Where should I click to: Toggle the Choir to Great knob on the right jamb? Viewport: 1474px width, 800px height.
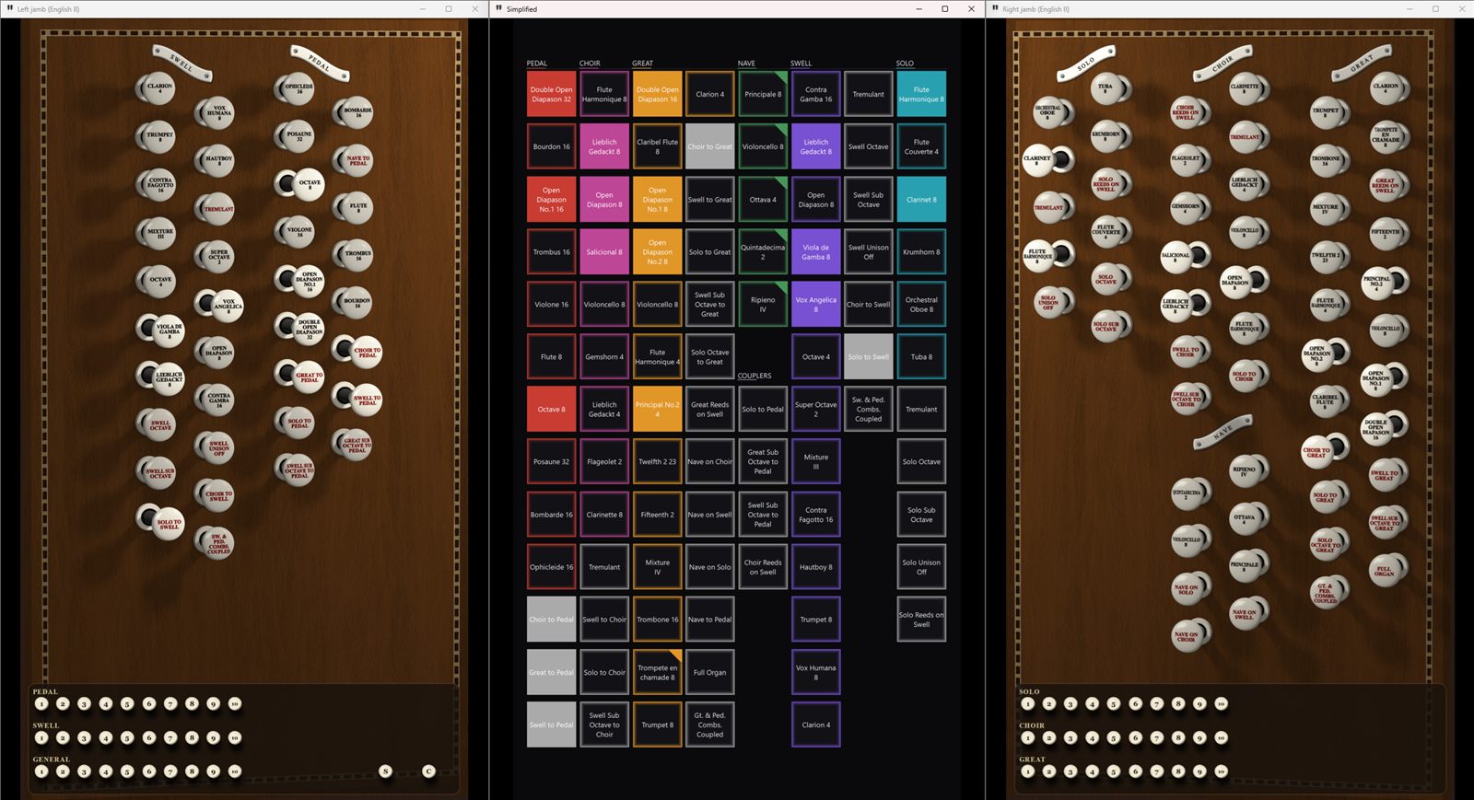click(1316, 451)
